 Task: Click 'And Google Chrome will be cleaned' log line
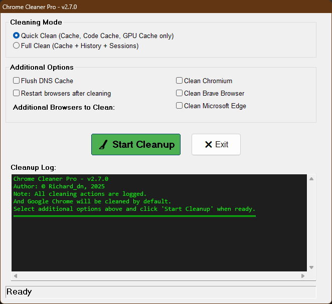92,201
